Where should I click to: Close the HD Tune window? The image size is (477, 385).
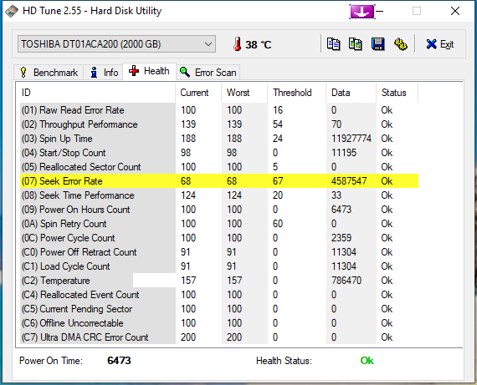[x=455, y=11]
